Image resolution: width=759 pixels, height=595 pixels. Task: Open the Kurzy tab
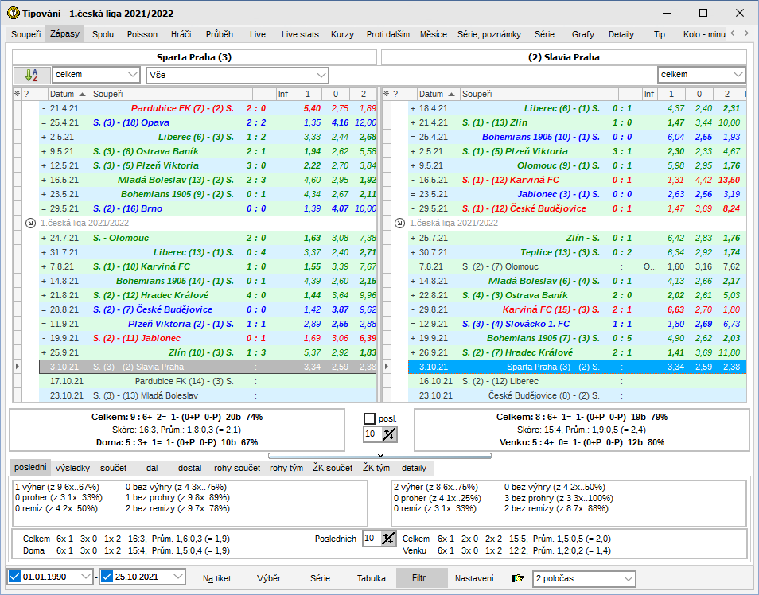342,34
